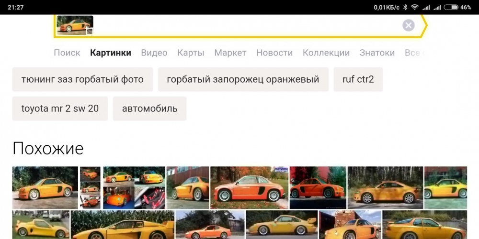
Task: Tap the orange car thumbnail in search bar
Action: click(75, 25)
